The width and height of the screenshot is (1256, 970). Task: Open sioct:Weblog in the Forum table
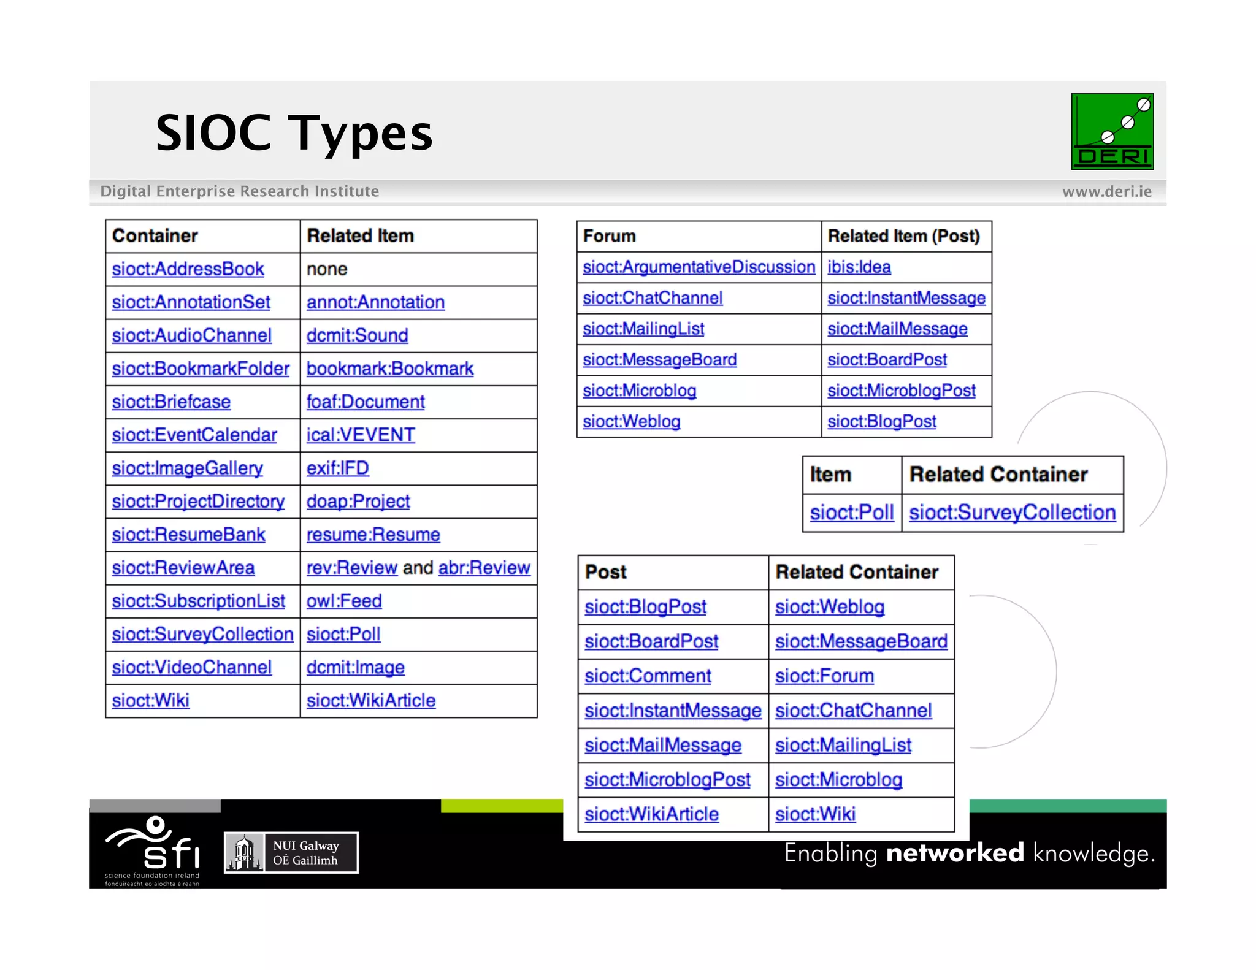pos(631,422)
